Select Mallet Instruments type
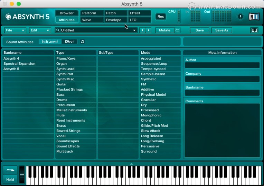This screenshot has height=186, width=264. click(x=76, y=110)
